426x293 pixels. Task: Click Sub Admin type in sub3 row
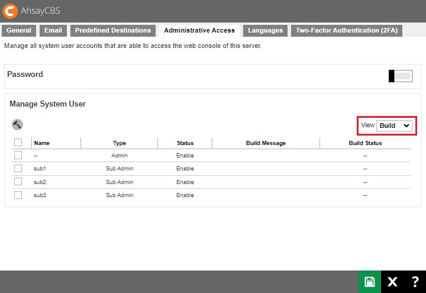(x=120, y=195)
